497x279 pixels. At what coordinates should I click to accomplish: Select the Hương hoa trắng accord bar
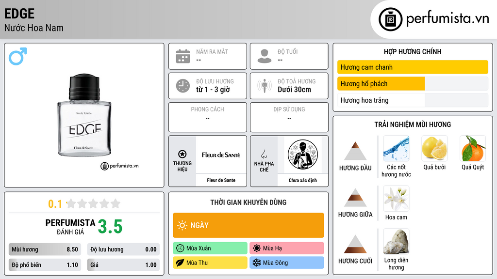[413, 100]
